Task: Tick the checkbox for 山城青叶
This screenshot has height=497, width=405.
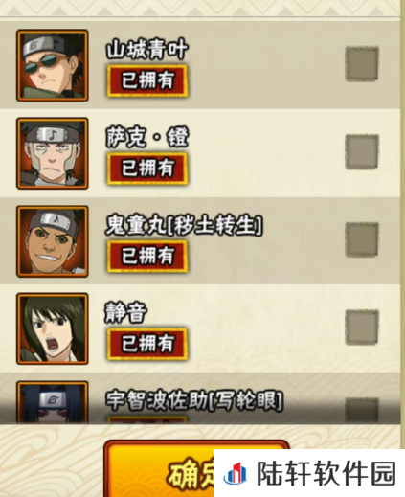Action: tap(362, 64)
